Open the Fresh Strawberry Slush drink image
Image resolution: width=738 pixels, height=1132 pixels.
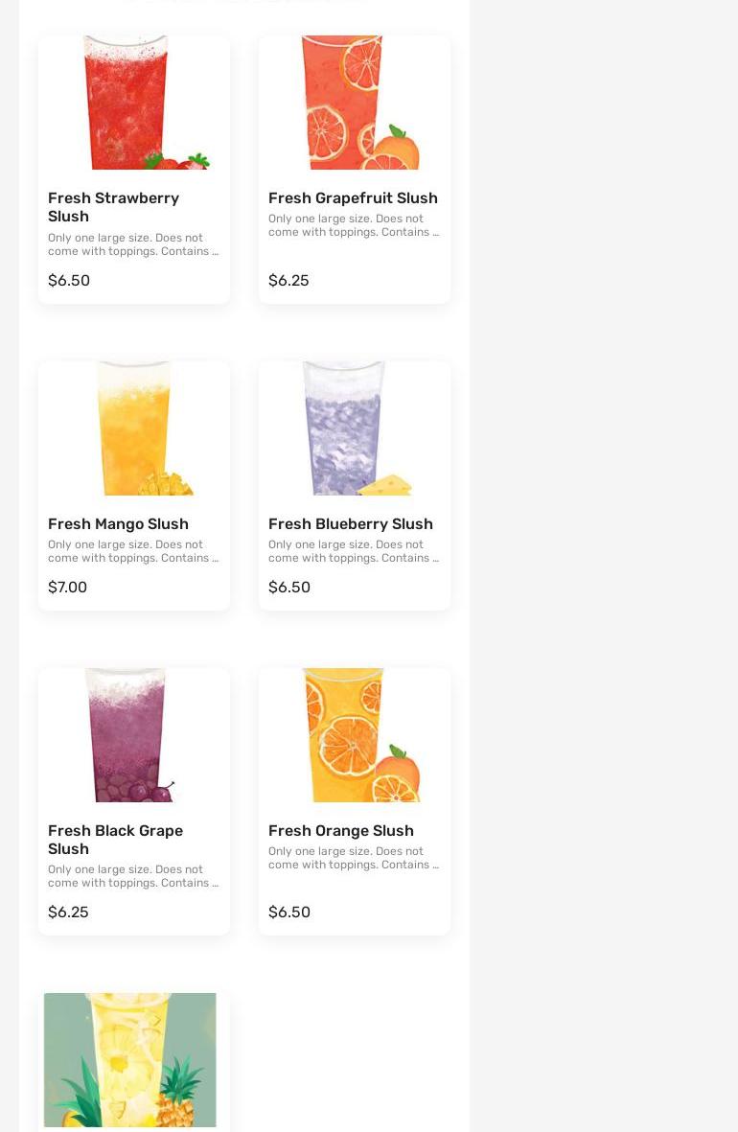pyautogui.click(x=133, y=103)
